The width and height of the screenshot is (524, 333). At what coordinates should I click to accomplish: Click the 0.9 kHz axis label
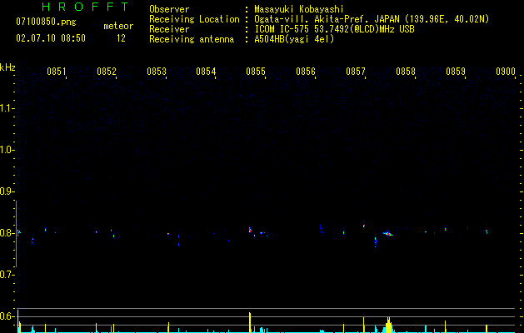7,191
